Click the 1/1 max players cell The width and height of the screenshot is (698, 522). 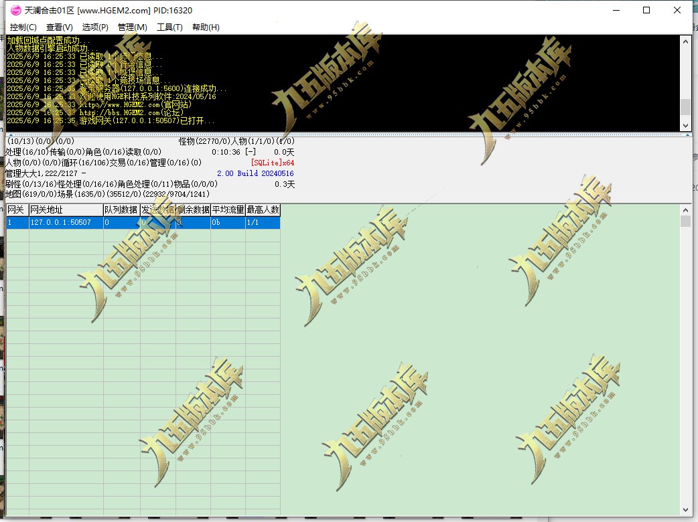263,222
